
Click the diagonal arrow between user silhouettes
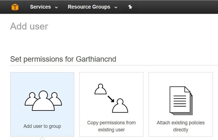tap(111, 99)
